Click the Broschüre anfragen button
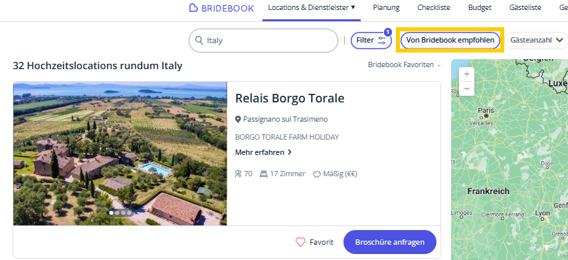Screen dimensions: 568x260 [390, 242]
